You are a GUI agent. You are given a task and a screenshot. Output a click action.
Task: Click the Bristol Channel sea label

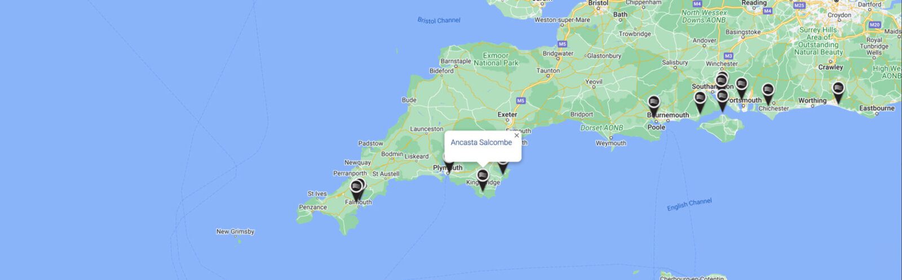coord(439,20)
